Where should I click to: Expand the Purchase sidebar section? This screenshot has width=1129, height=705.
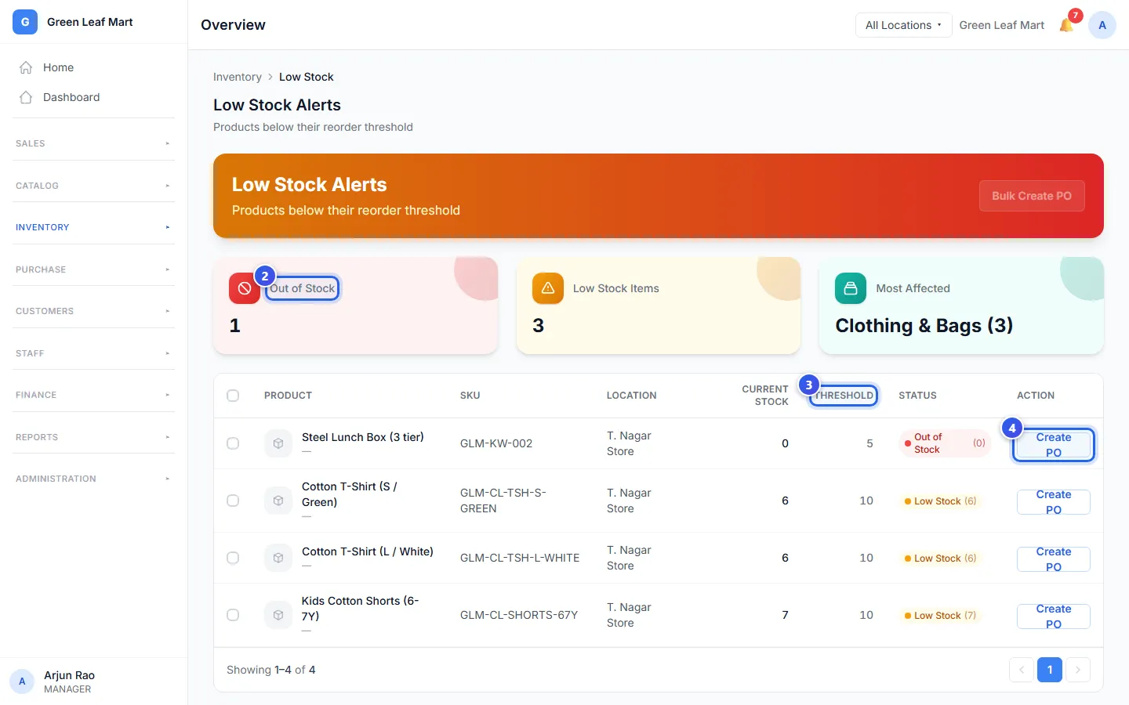click(x=93, y=269)
